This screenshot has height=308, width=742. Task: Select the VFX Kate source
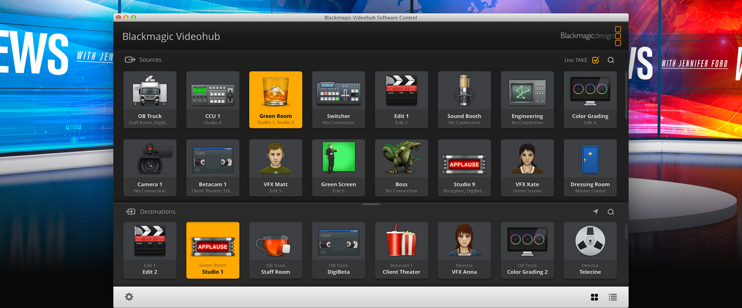[x=527, y=167]
